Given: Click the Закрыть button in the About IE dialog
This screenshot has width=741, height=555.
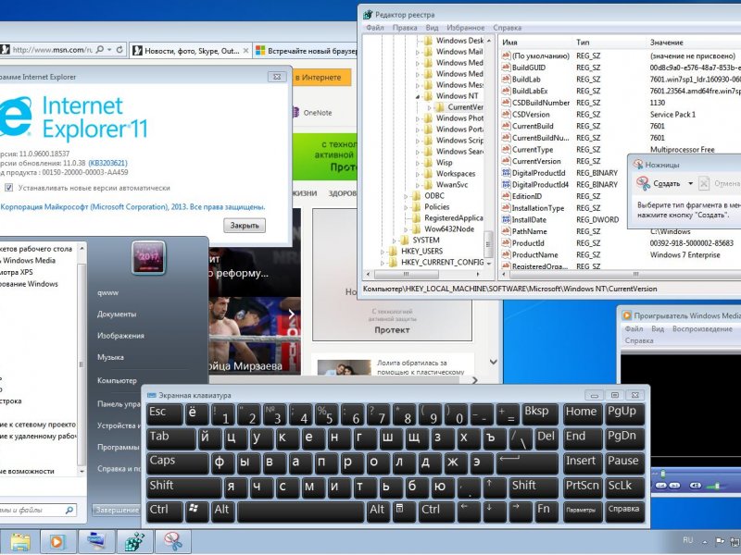Looking at the screenshot, I should click(x=245, y=226).
